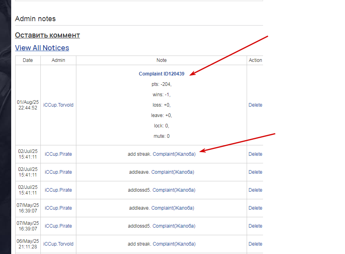
Task: Select the 06/May/25 21:11:28 date cell
Action: [x=28, y=244]
